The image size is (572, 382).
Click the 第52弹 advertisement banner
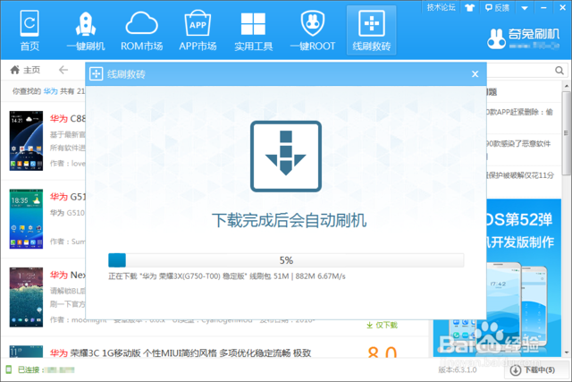coord(524,277)
